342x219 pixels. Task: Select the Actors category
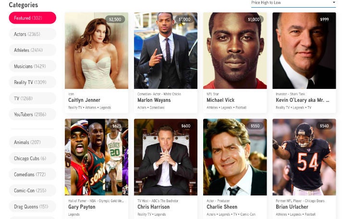tap(33, 34)
